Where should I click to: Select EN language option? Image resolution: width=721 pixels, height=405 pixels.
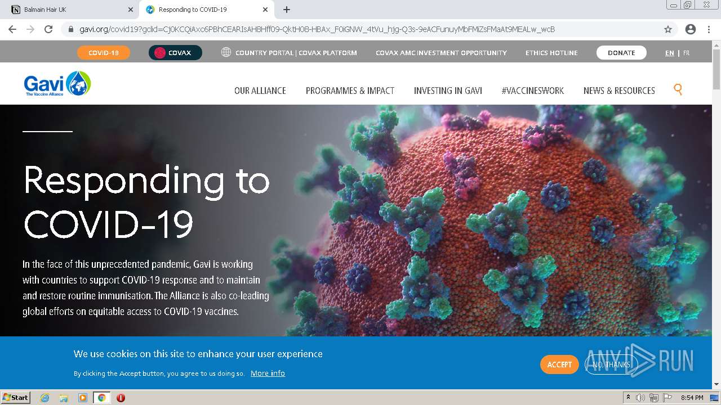pyautogui.click(x=669, y=53)
